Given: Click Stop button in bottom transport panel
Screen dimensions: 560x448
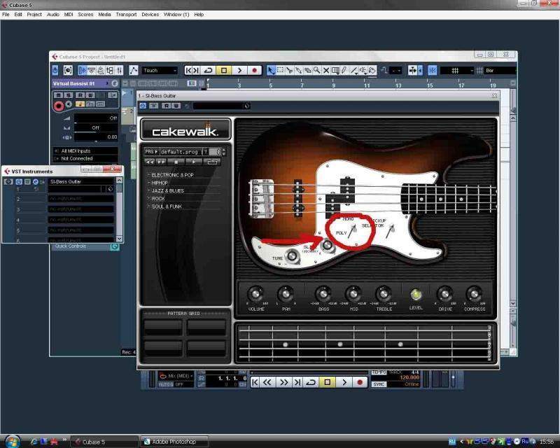Looking at the screenshot, I should point(328,382).
